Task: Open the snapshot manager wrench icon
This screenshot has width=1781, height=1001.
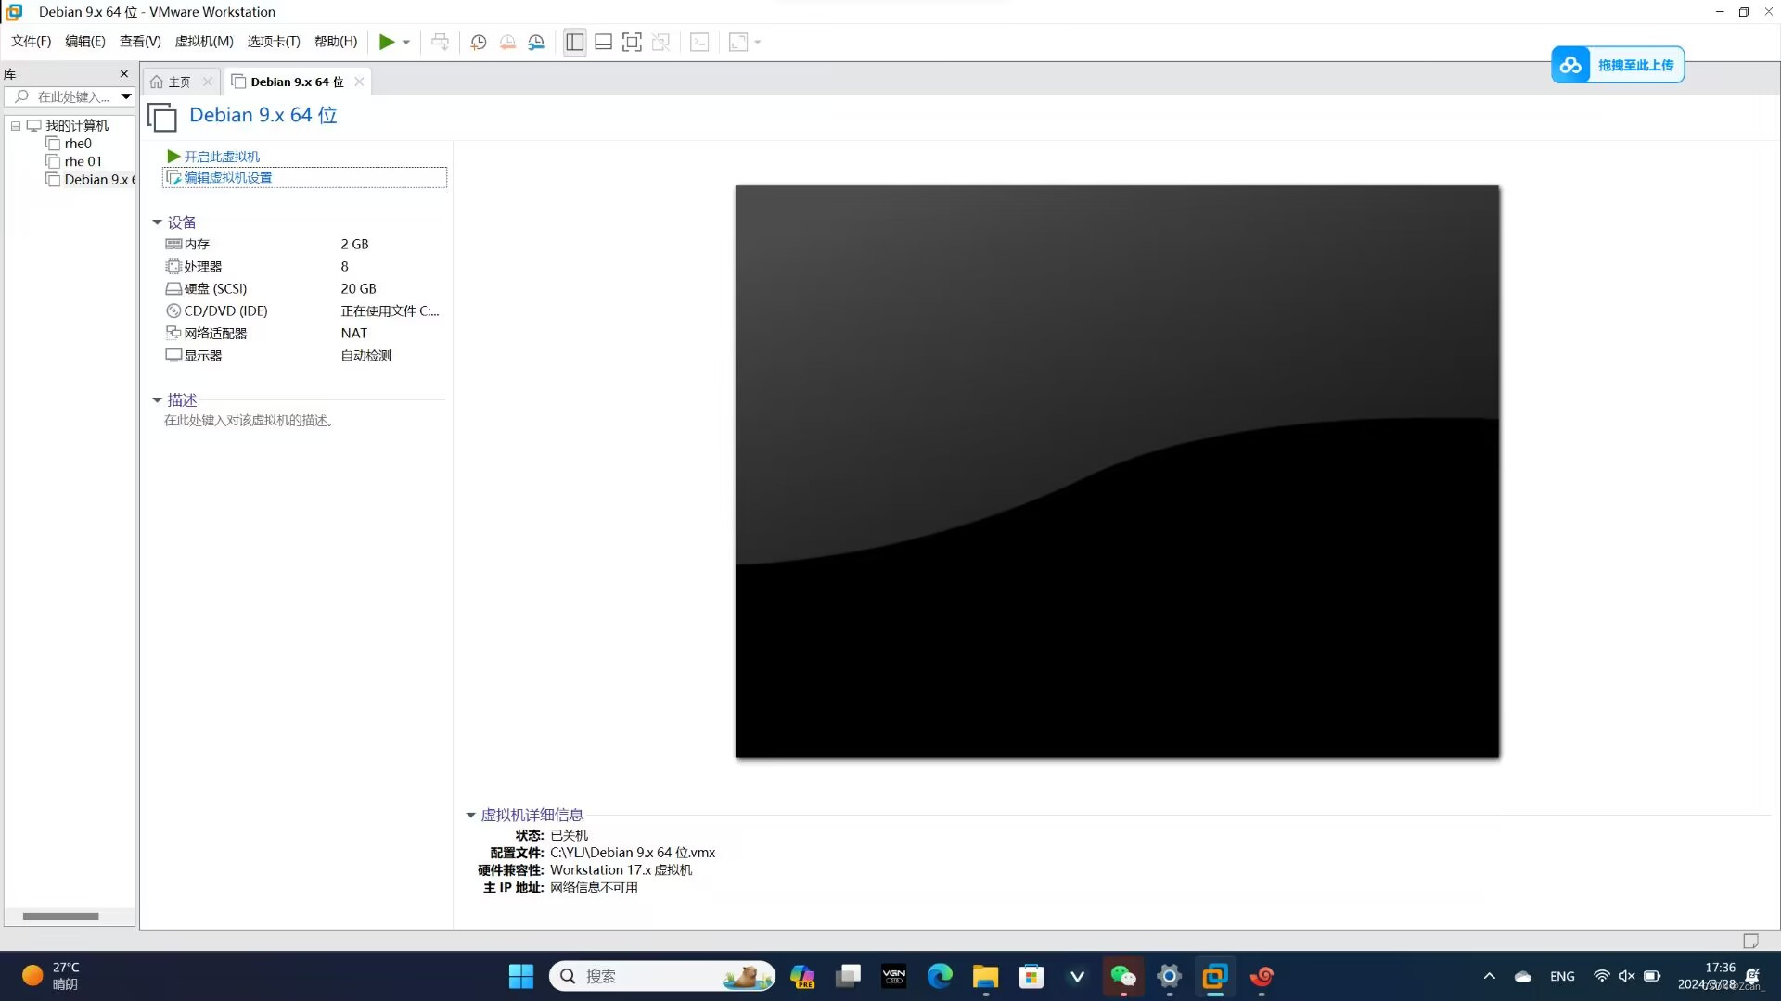Action: 536,42
